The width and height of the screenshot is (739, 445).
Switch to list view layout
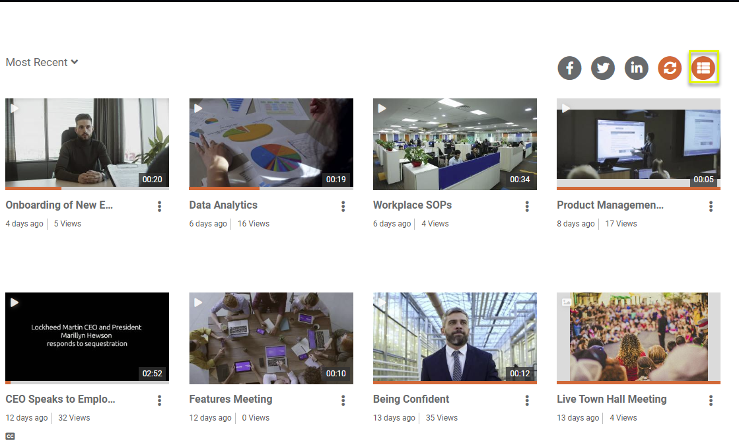pos(703,67)
